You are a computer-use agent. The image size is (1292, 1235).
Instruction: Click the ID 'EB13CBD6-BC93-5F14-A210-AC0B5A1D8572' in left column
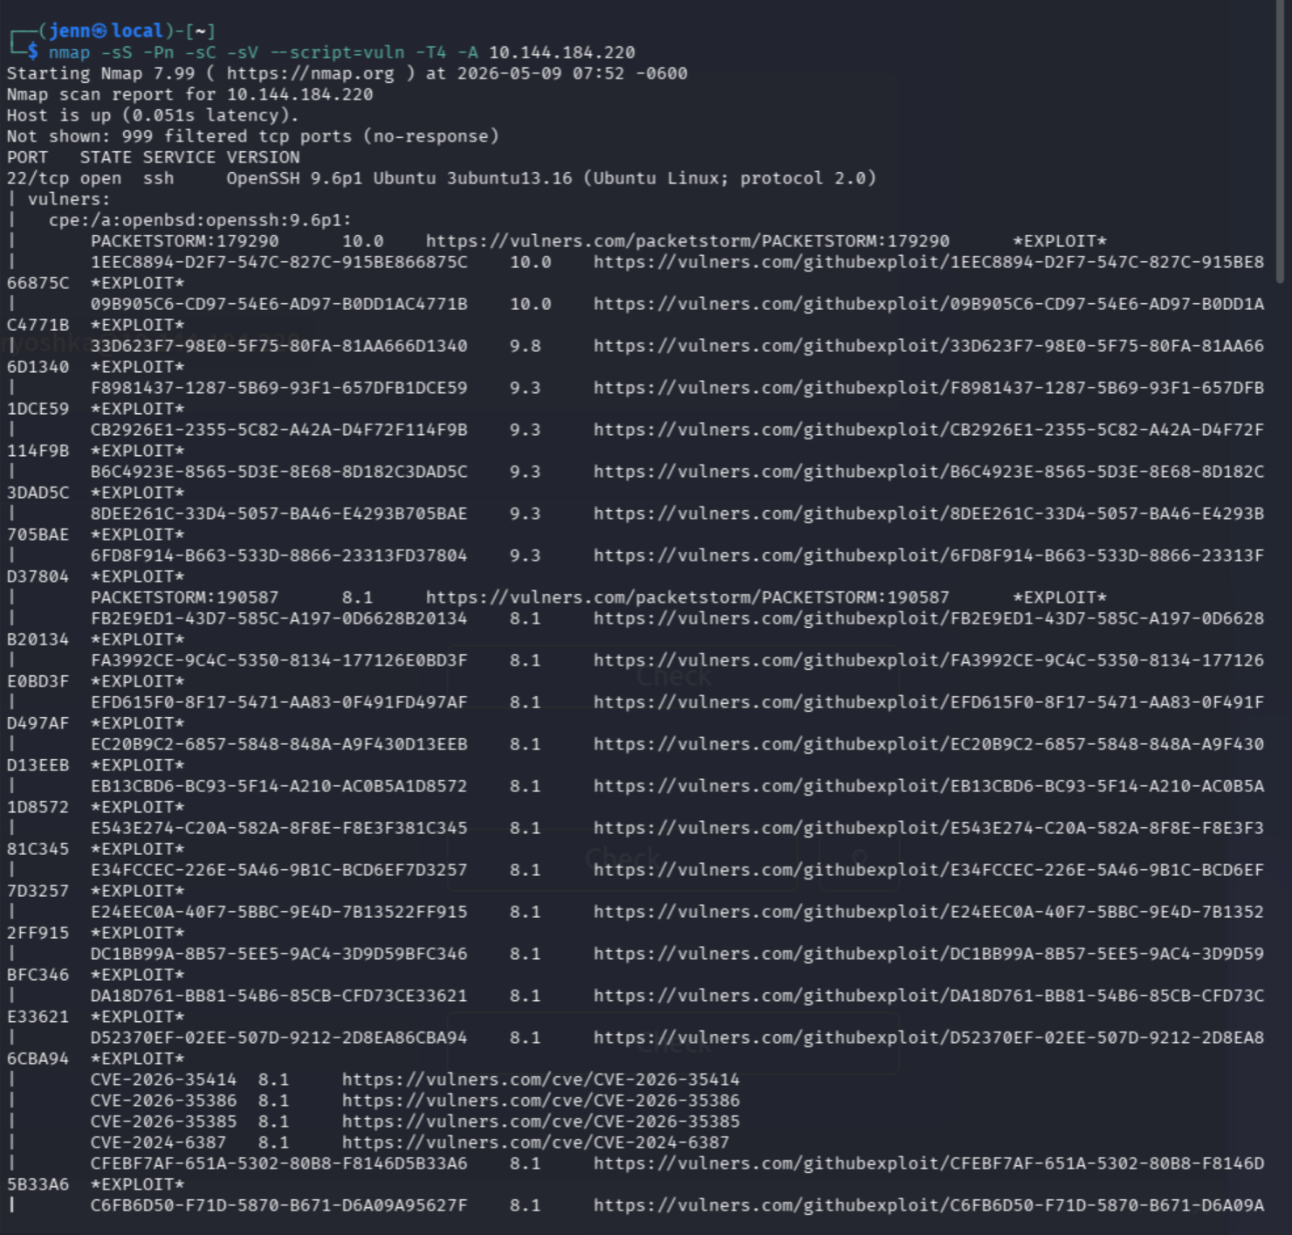279,786
